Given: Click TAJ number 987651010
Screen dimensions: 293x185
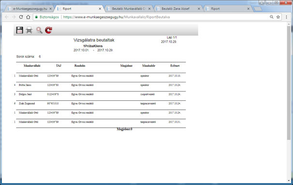Looking at the screenshot, I should click(53, 104).
